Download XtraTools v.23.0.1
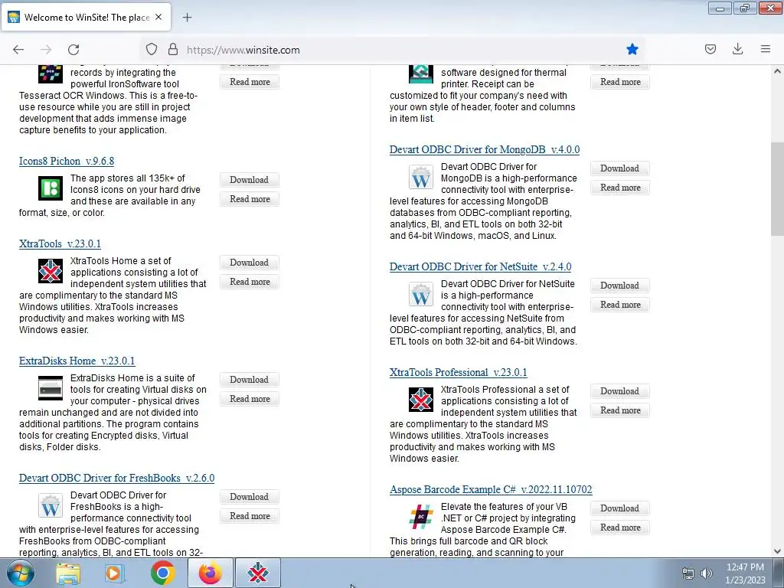The width and height of the screenshot is (784, 588). pos(250,263)
